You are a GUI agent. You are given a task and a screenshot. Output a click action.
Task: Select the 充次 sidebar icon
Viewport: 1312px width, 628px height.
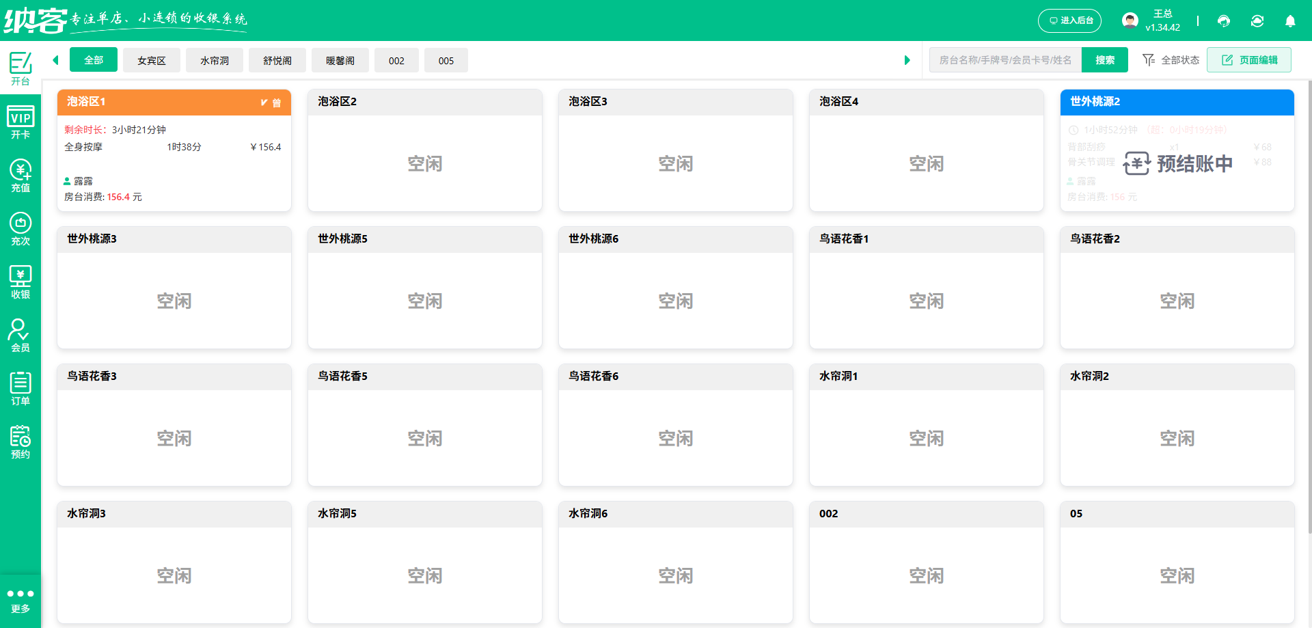point(20,229)
